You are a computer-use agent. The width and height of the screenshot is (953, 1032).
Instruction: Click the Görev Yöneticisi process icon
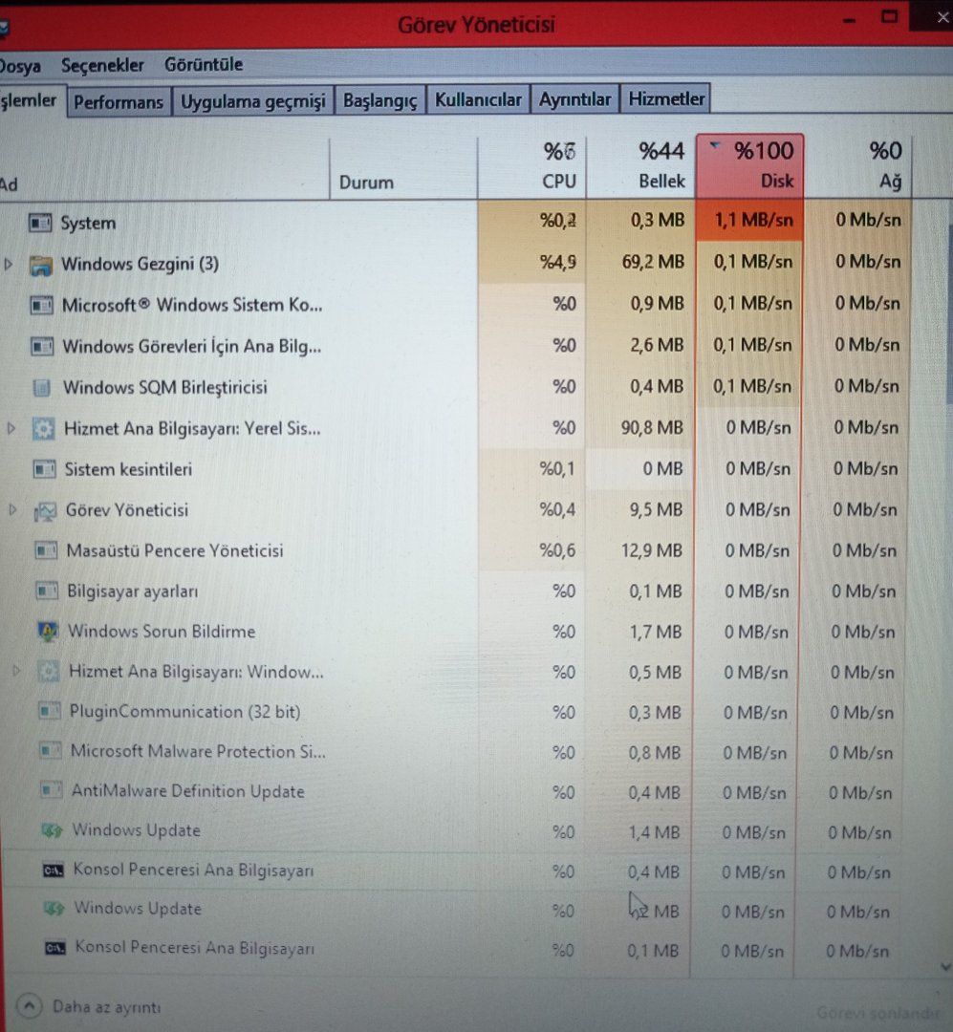pyautogui.click(x=46, y=510)
